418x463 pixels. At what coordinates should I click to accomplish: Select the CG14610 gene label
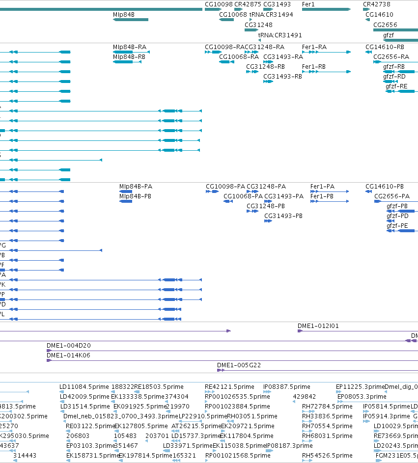pos(379,14)
